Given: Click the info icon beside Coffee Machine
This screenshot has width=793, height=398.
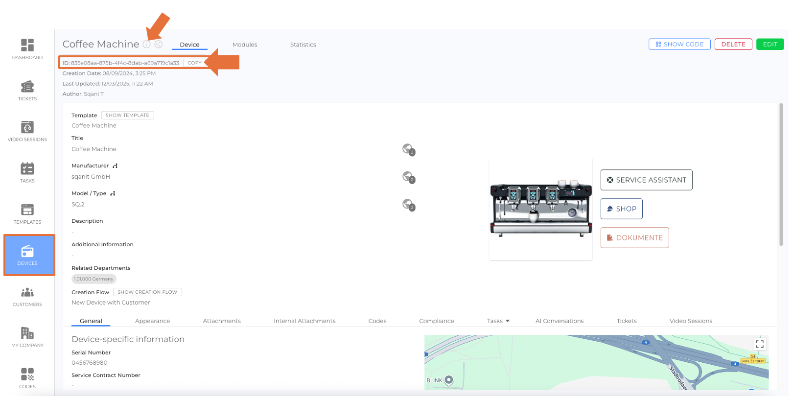Looking at the screenshot, I should [146, 45].
